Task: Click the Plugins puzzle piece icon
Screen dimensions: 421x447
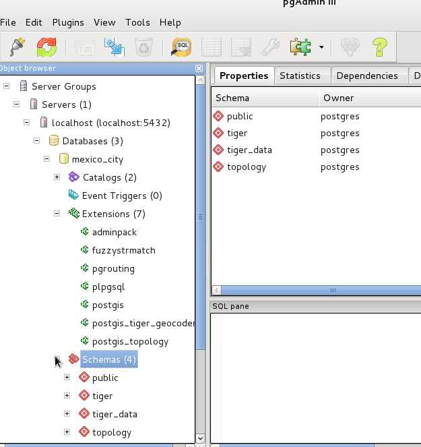Action: pyautogui.click(x=300, y=47)
